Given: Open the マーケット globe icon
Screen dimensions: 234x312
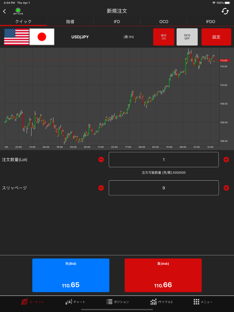Looking at the screenshot, I should [x=24, y=302].
